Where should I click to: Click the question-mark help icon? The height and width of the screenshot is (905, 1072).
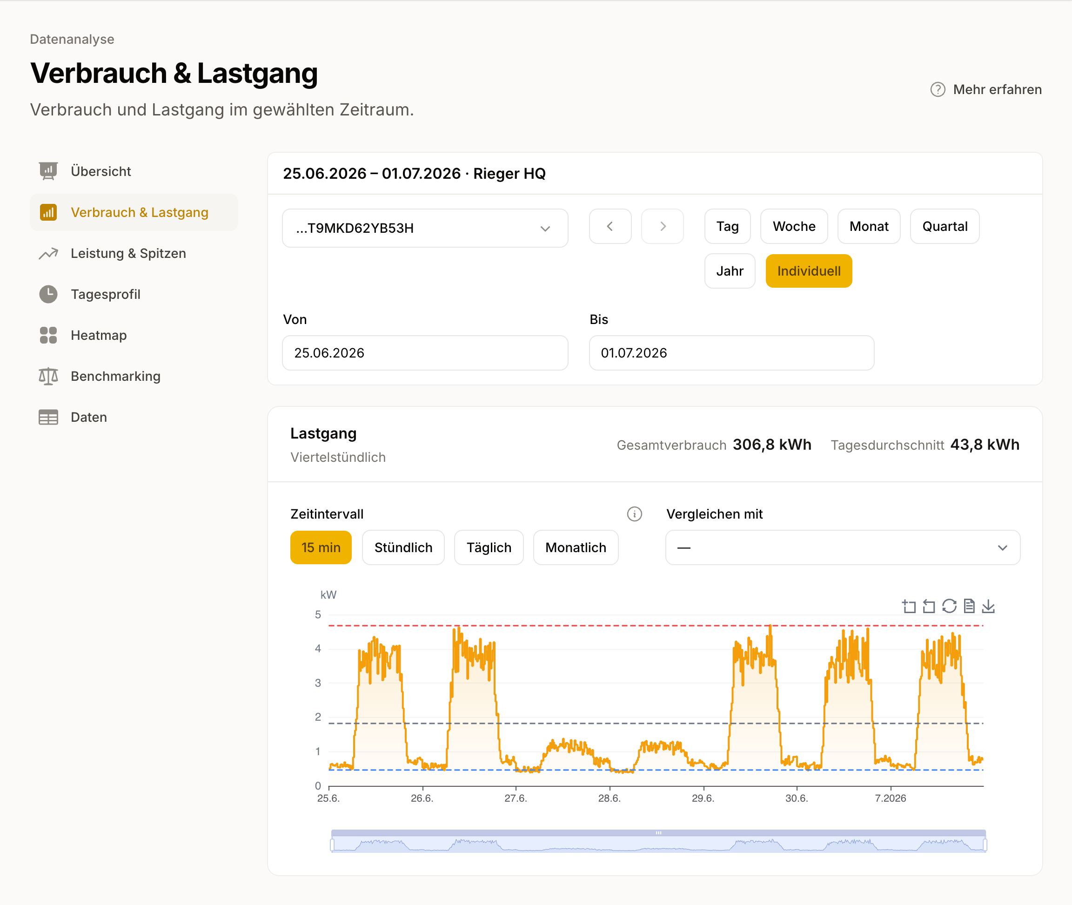click(x=938, y=90)
